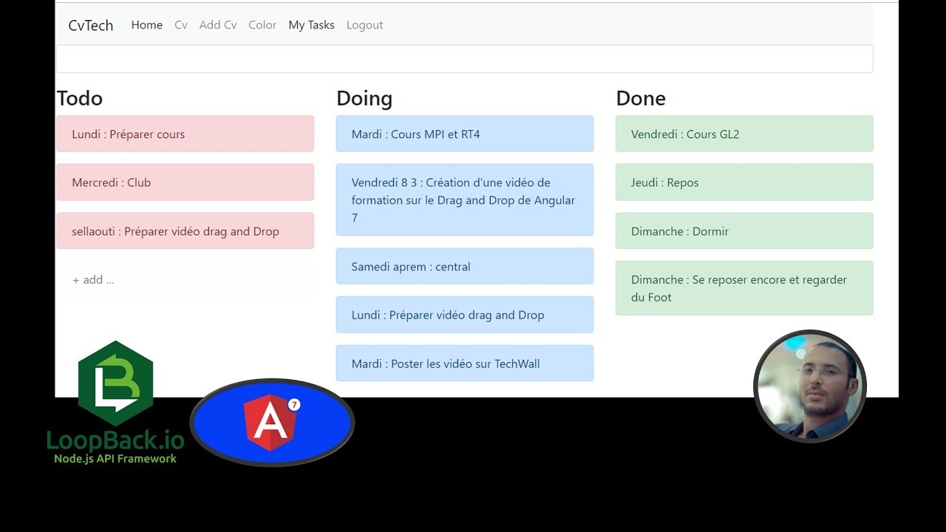Open the CvTech brand link
Viewport: 946px width, 532px height.
click(x=91, y=25)
